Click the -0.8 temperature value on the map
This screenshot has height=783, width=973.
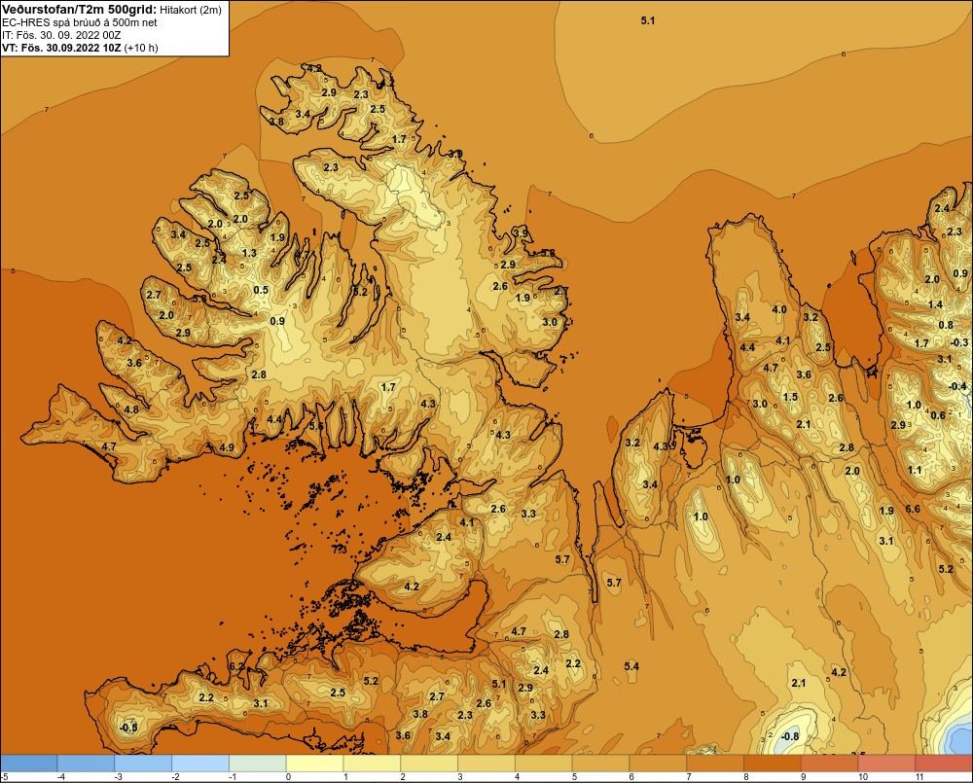[x=790, y=736]
